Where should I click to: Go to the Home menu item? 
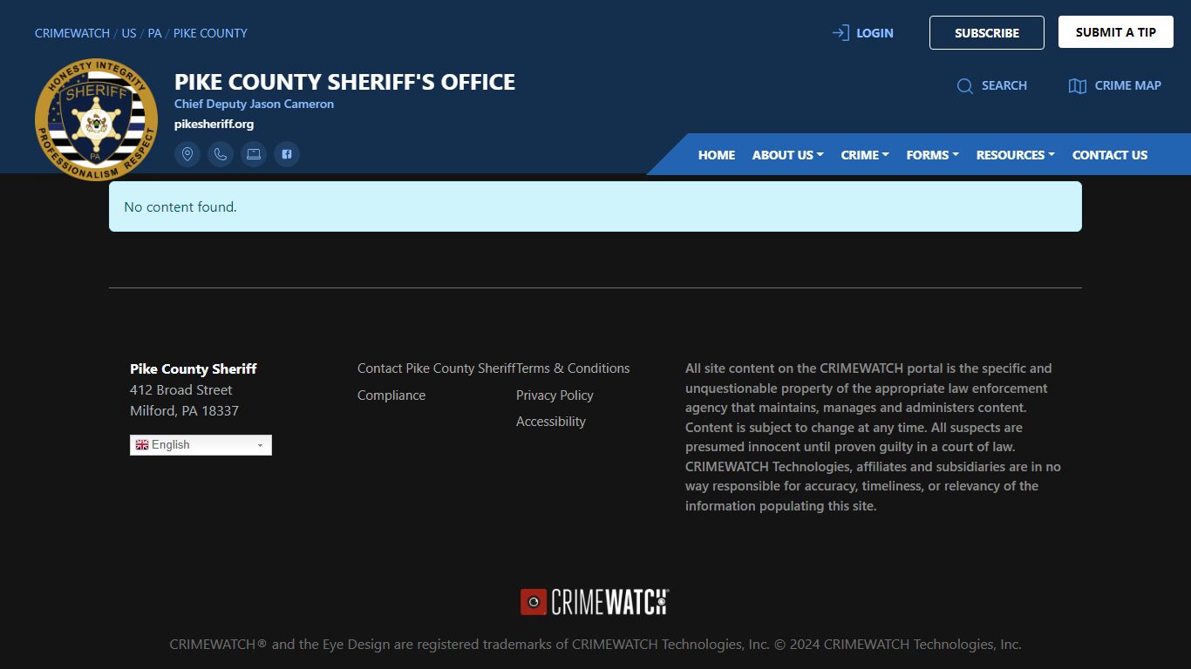[717, 155]
